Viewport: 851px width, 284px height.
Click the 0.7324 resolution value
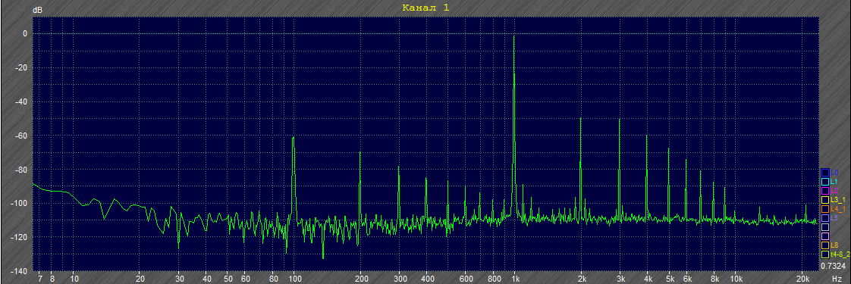pyautogui.click(x=833, y=266)
